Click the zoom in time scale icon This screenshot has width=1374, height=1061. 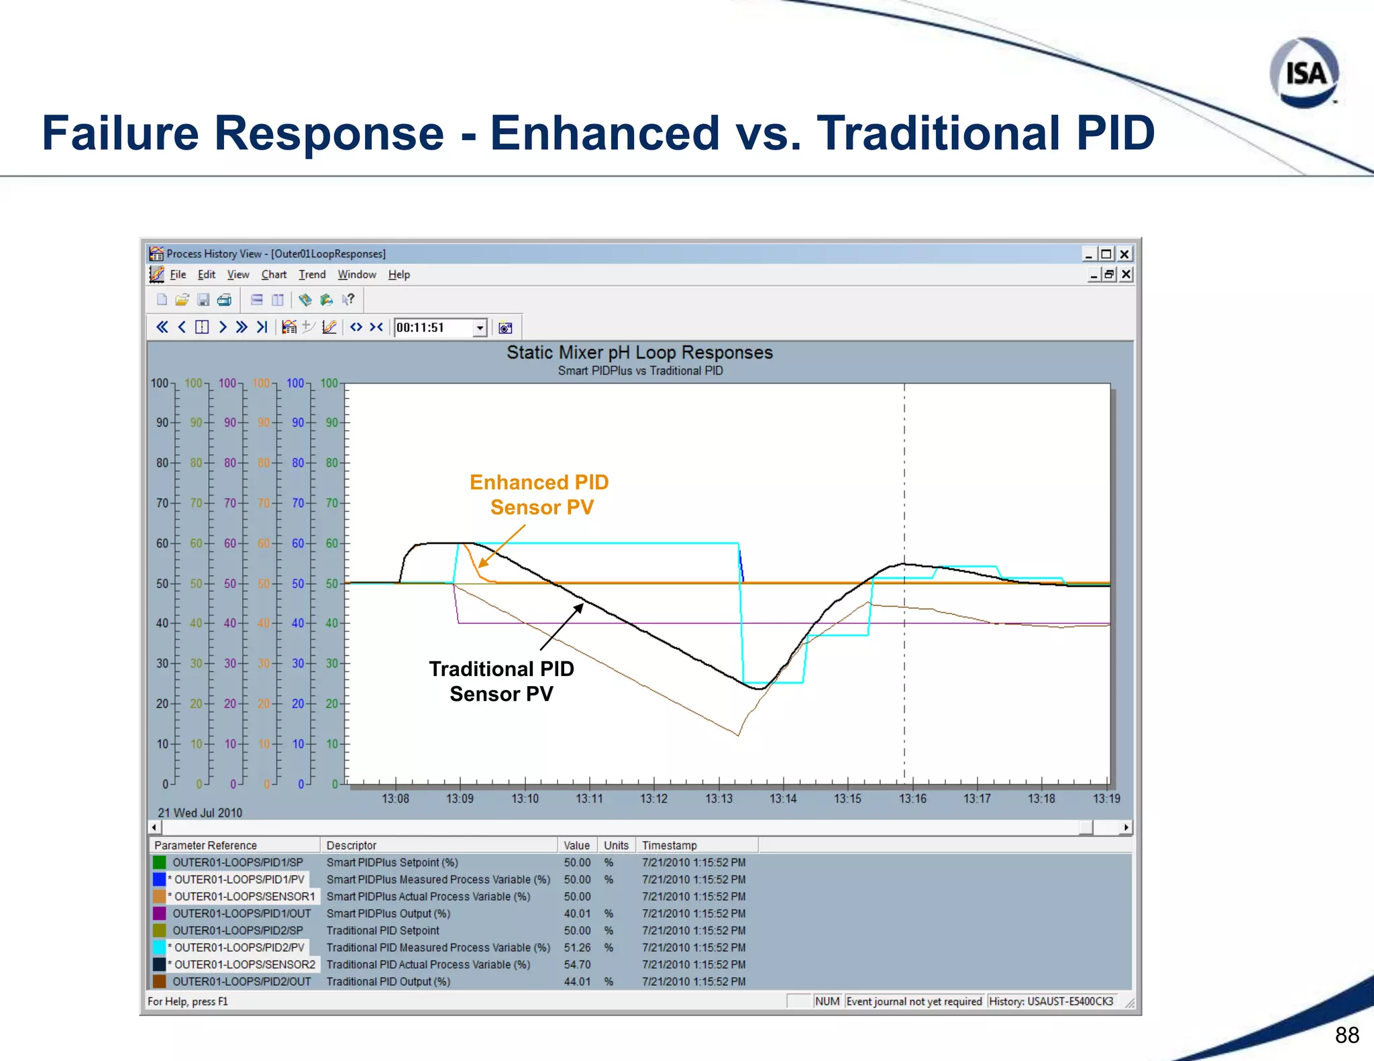coord(376,327)
